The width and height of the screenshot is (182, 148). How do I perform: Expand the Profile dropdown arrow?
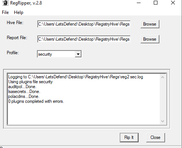pos(78,54)
